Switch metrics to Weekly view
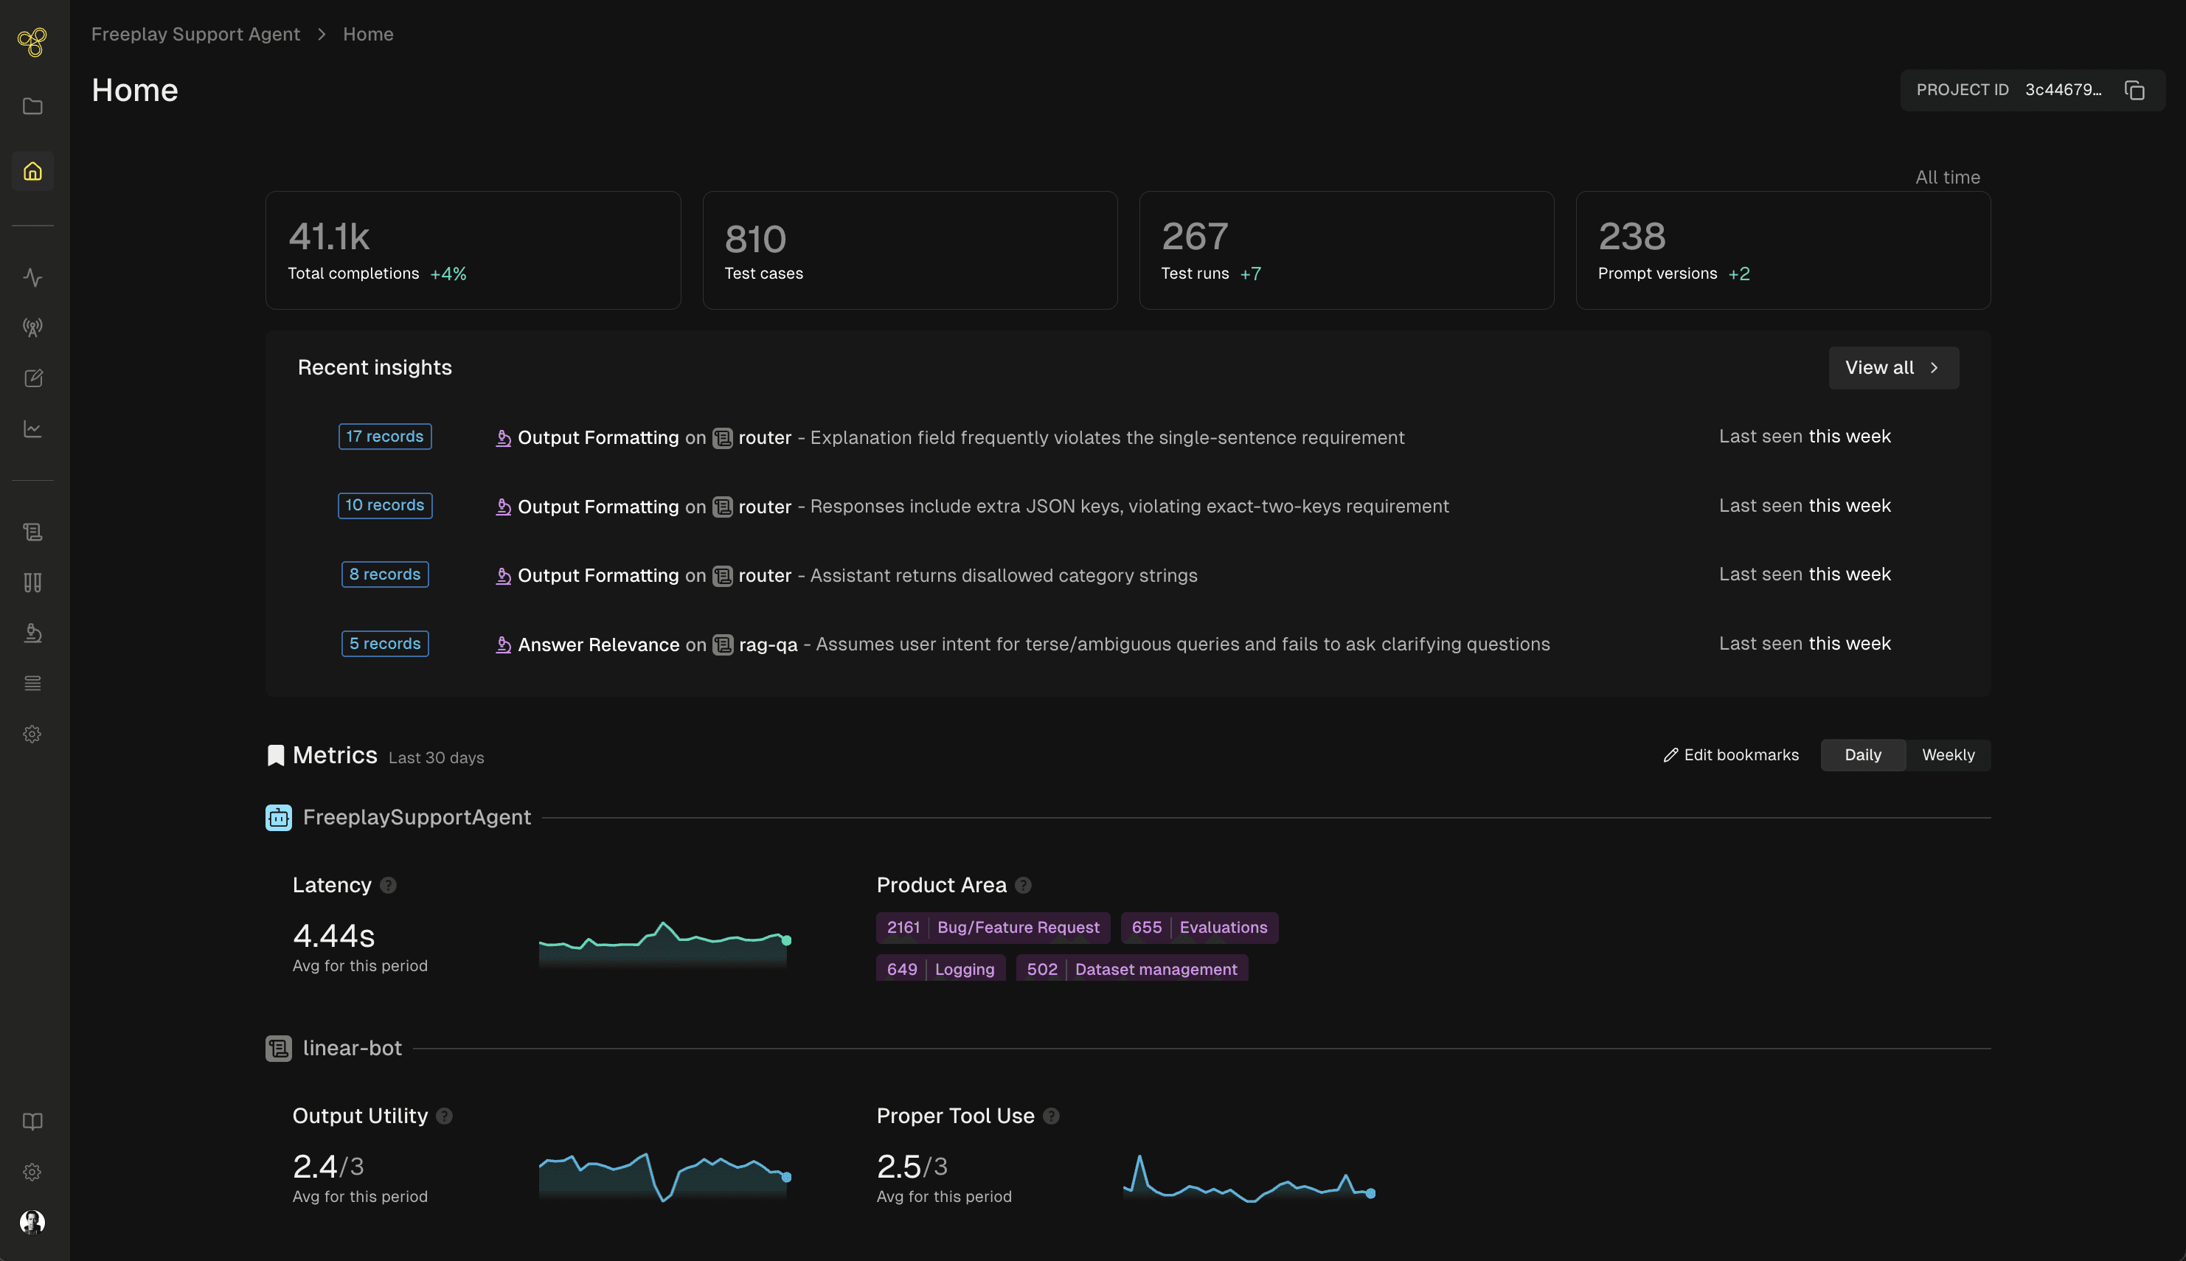Viewport: 2186px width, 1261px height. click(1948, 755)
